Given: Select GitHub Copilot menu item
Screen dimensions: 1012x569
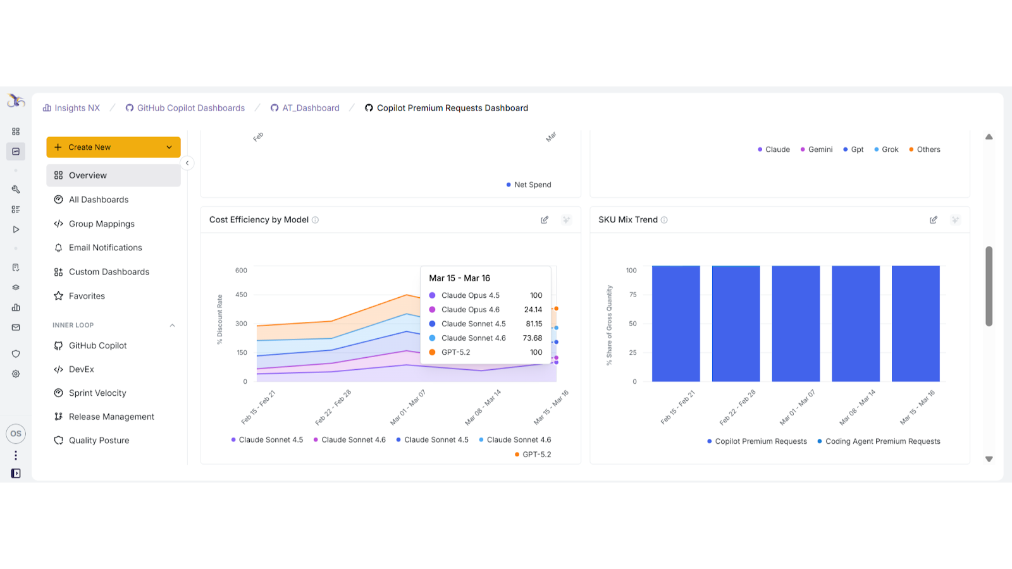Looking at the screenshot, I should coord(98,346).
